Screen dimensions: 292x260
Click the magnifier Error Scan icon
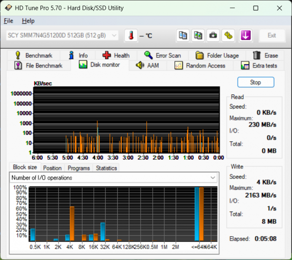point(148,55)
